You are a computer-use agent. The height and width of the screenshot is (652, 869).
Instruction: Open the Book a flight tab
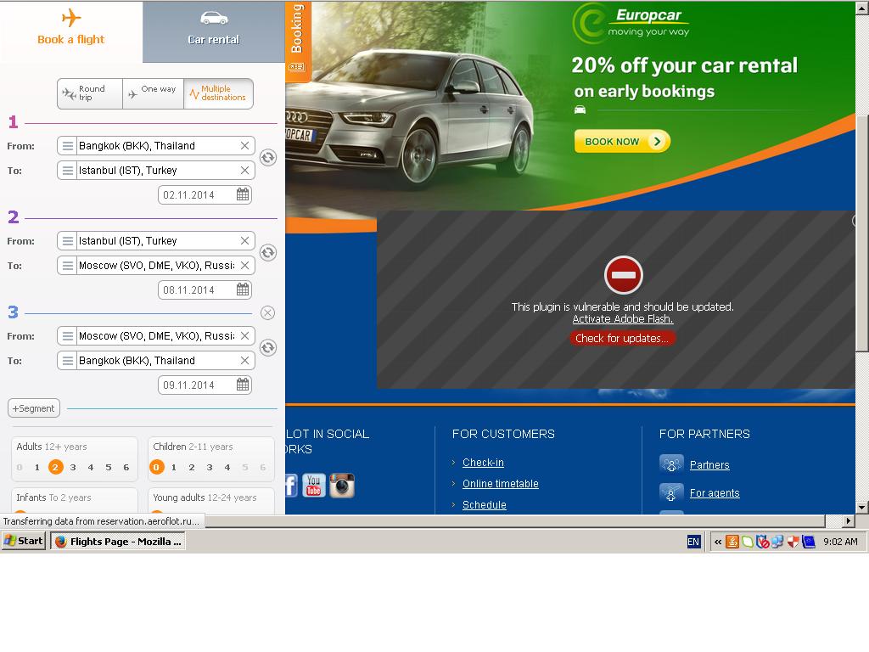pyautogui.click(x=71, y=31)
